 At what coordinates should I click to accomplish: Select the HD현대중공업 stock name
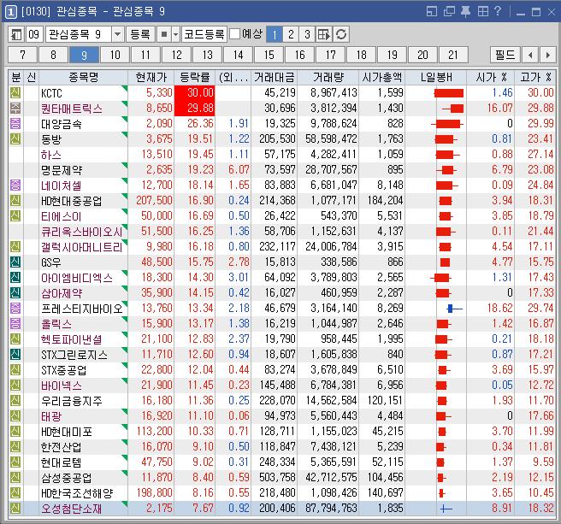[x=72, y=201]
